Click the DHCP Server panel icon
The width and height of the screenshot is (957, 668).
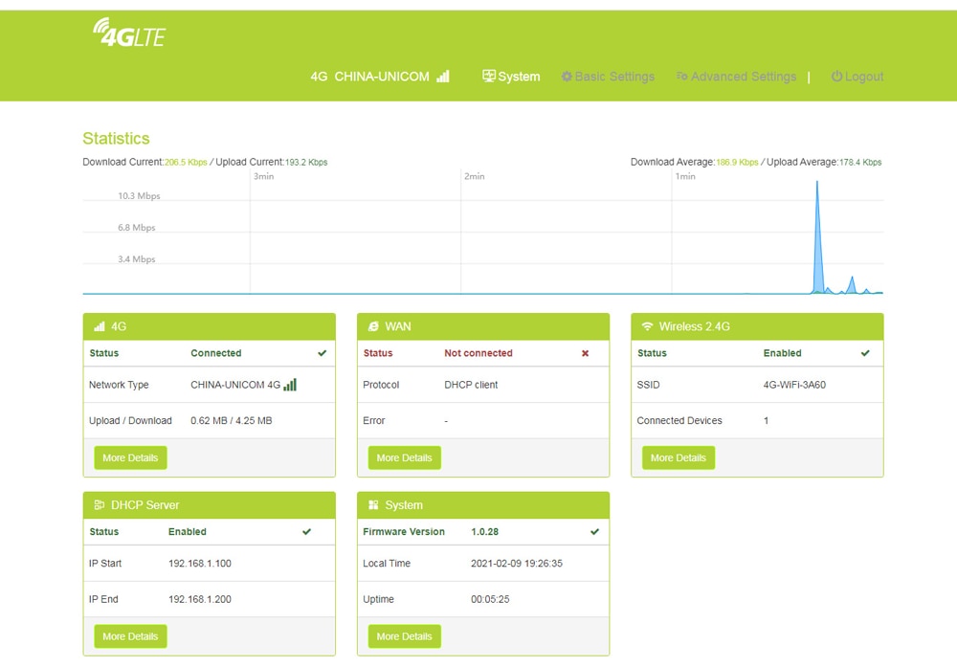(99, 505)
